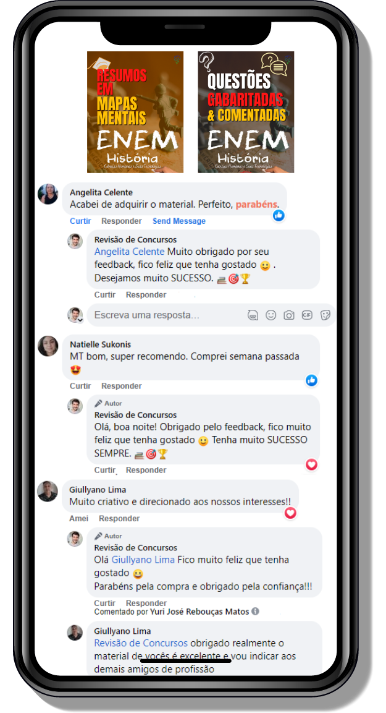386x713 pixels.
Task: Open Angelita Celente's profile picture
Action: (48, 194)
